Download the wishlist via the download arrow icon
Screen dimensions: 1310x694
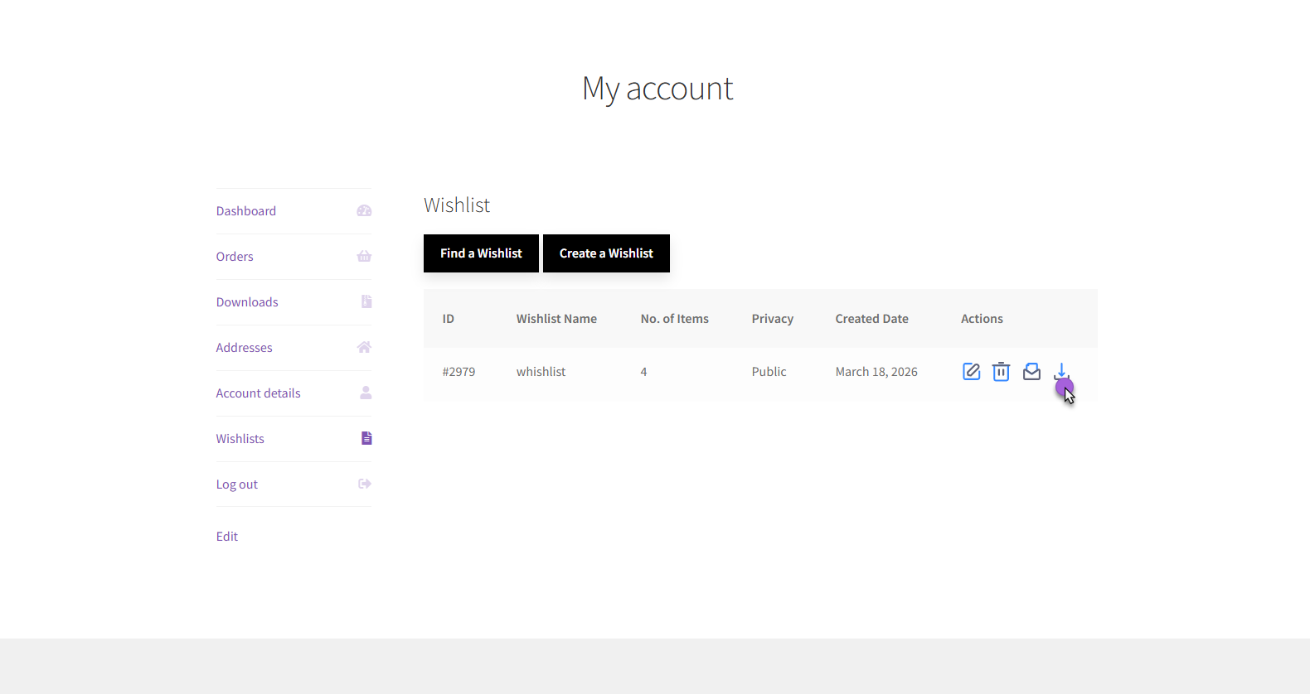1061,370
